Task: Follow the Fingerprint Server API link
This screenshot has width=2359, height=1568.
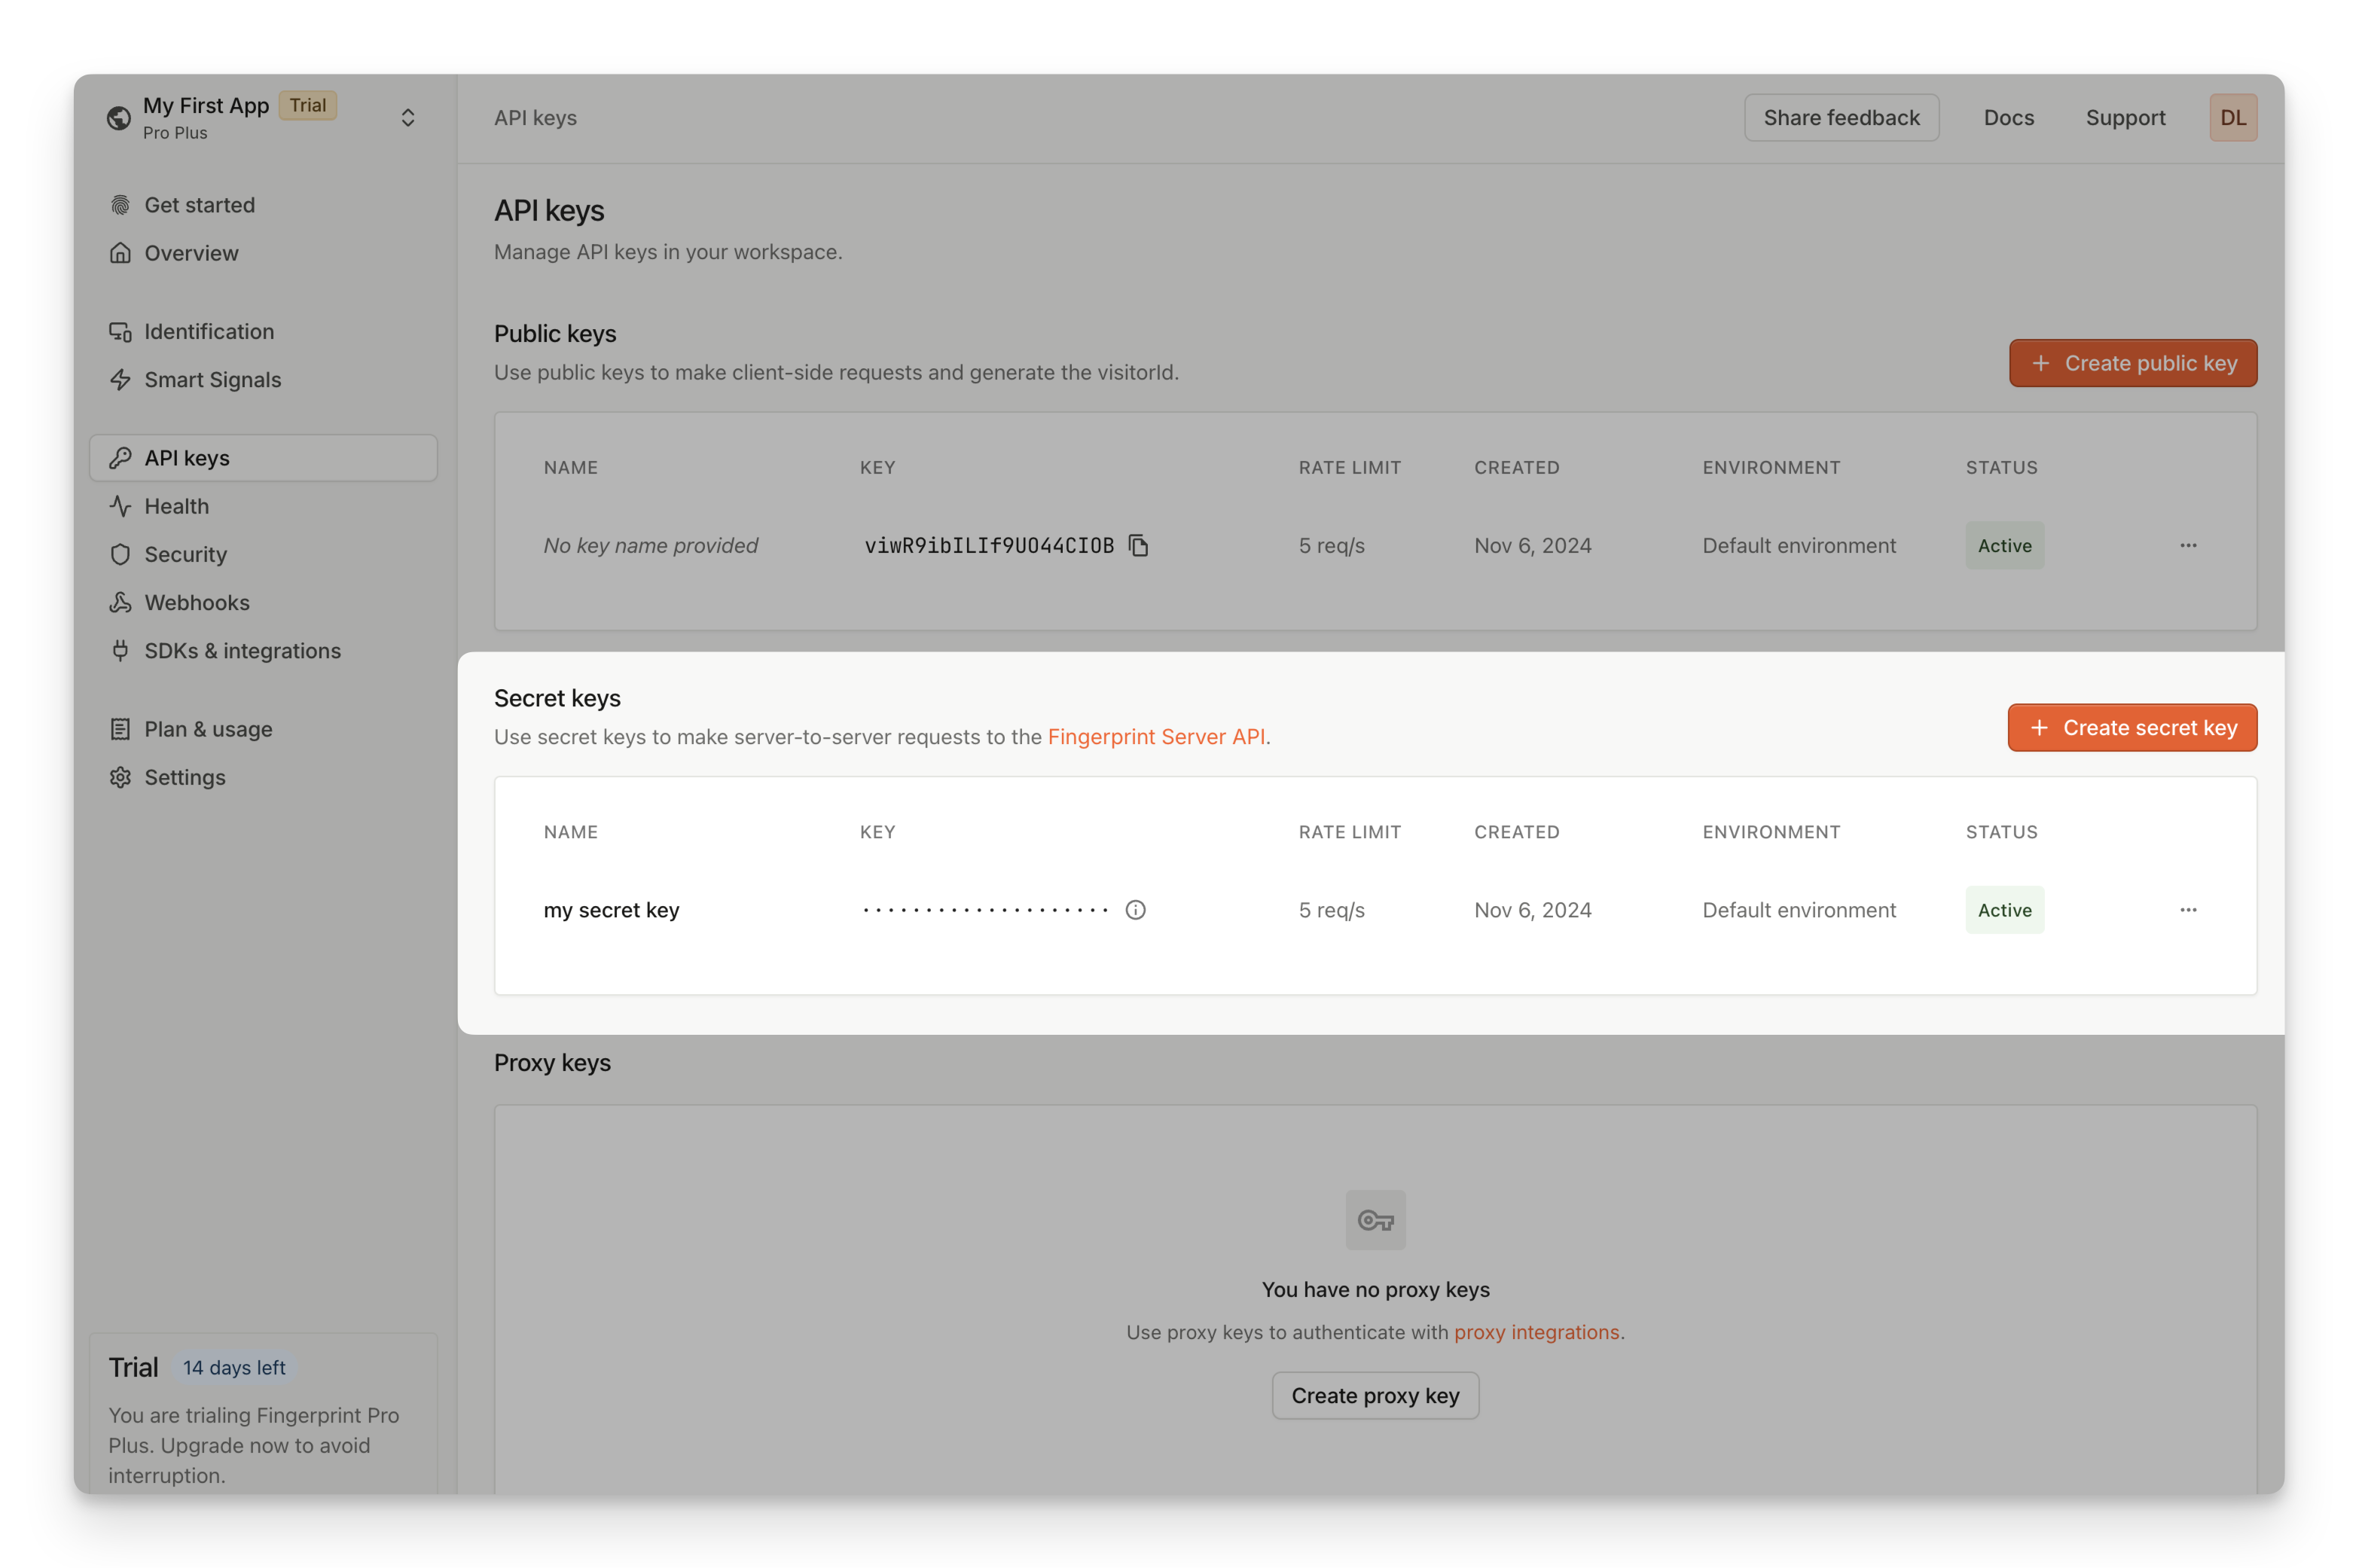Action: 1156,737
